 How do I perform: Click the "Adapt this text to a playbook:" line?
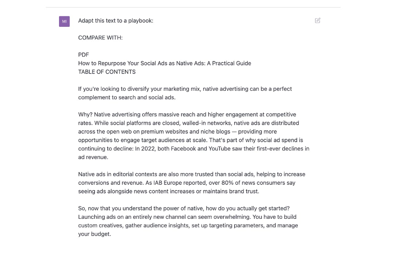115,21
